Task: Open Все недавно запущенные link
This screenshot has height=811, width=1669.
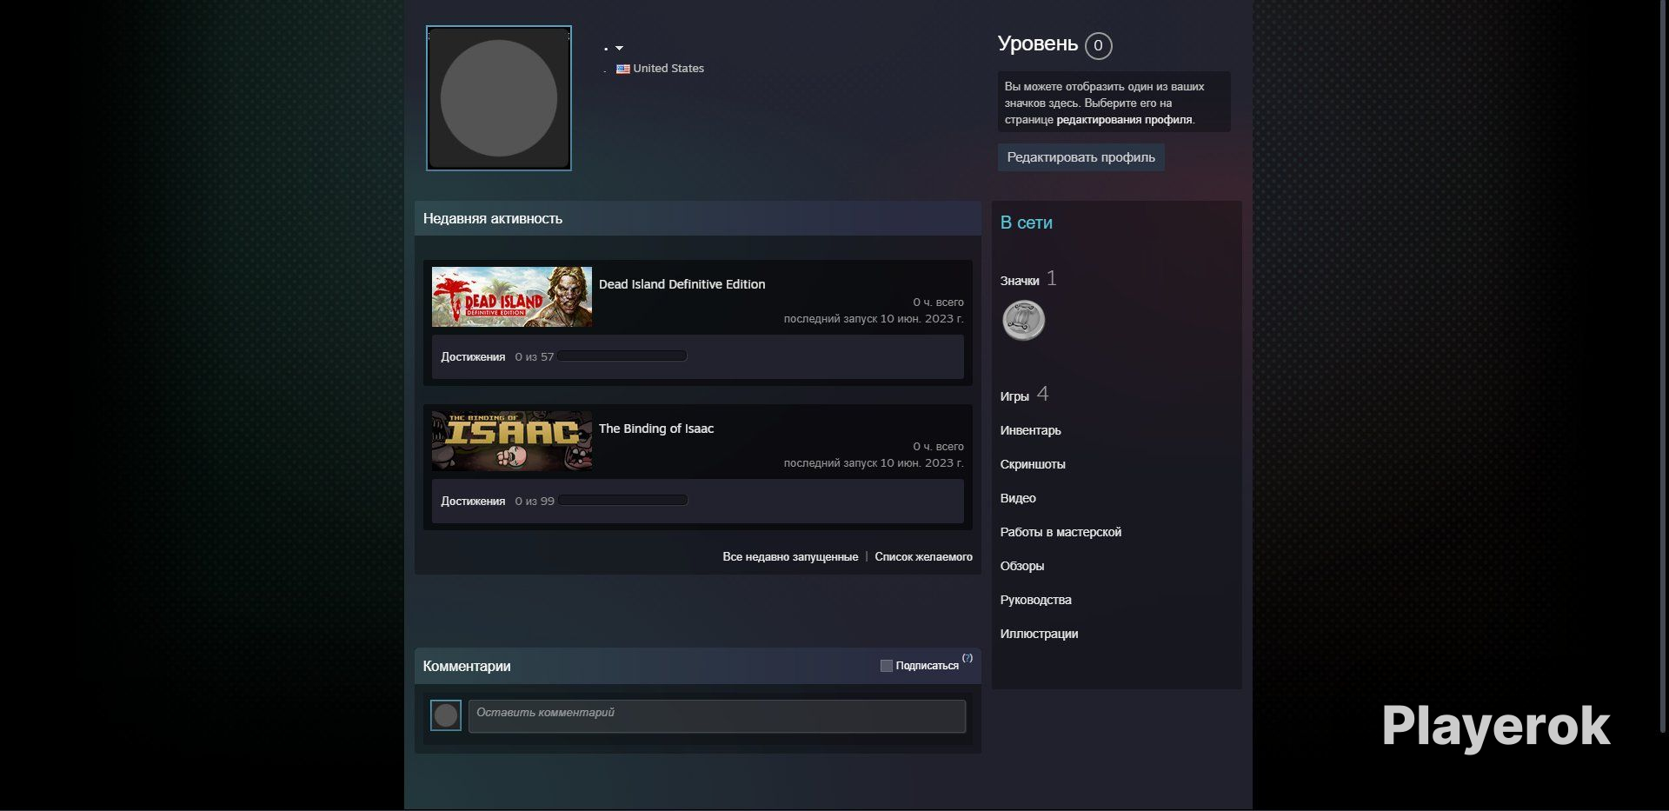Action: [x=790, y=557]
